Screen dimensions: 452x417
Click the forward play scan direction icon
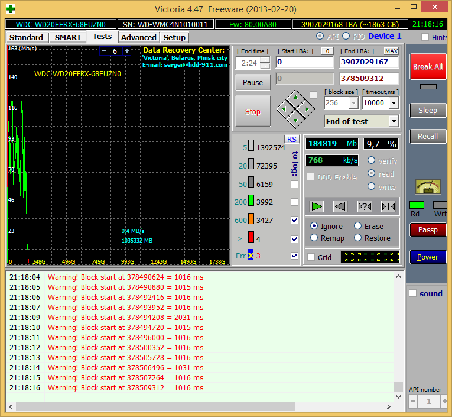point(317,206)
